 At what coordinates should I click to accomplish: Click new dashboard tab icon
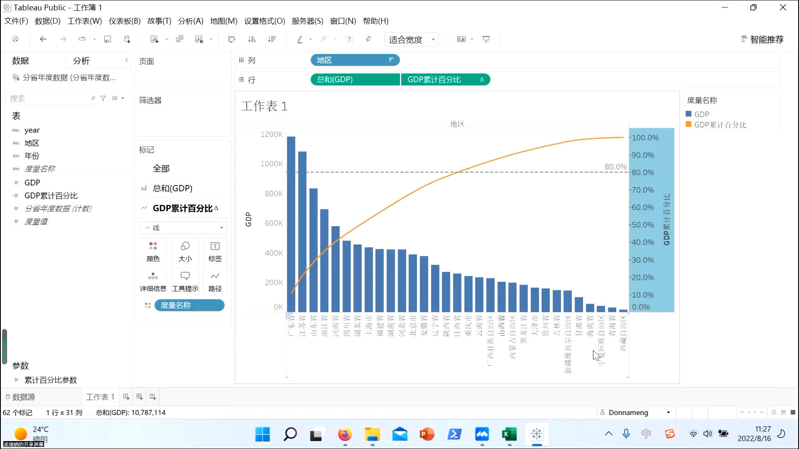pos(139,397)
